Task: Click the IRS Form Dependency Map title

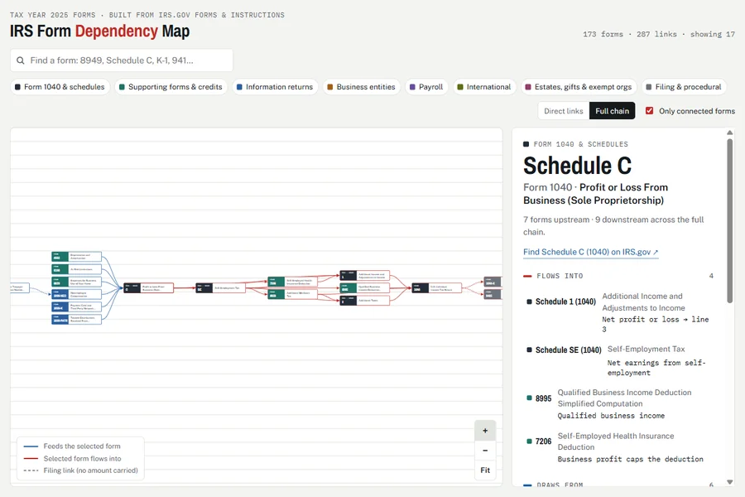Action: click(100, 31)
